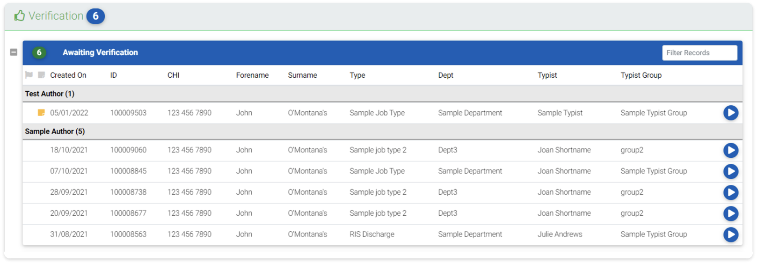Click play icon on job 100008677 row
The width and height of the screenshot is (757, 264).
730,213
